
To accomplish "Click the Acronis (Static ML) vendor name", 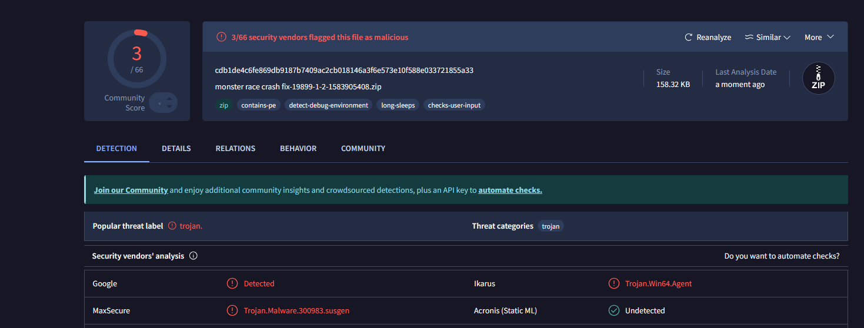I will pyautogui.click(x=505, y=310).
